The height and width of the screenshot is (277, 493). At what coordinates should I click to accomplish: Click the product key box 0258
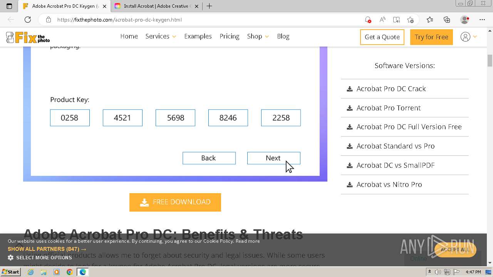(70, 118)
